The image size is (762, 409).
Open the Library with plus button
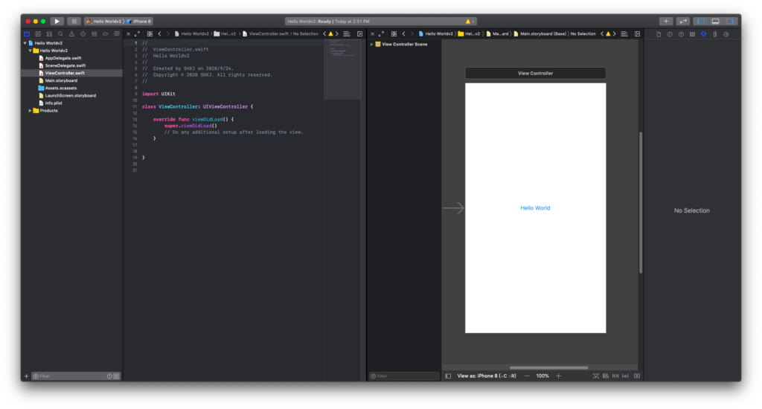pos(666,21)
